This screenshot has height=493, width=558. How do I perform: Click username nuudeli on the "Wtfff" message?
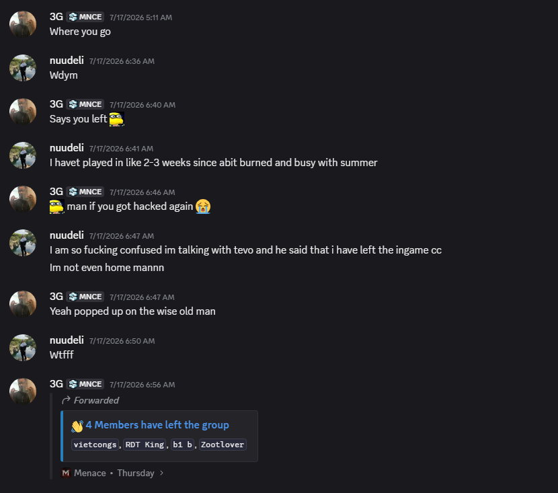67,340
